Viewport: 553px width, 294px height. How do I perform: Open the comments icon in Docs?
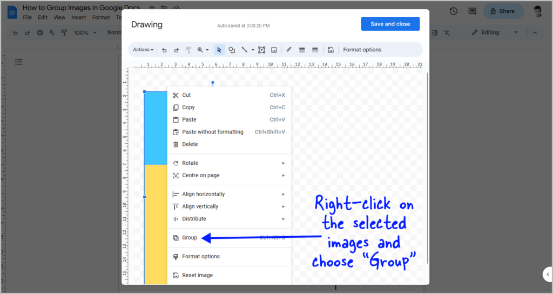[x=472, y=11]
